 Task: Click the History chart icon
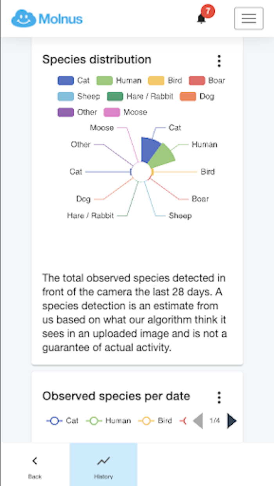click(103, 461)
